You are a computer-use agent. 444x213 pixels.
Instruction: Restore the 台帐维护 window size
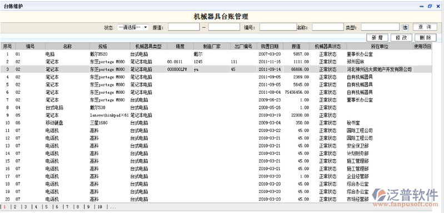(x=430, y=6)
